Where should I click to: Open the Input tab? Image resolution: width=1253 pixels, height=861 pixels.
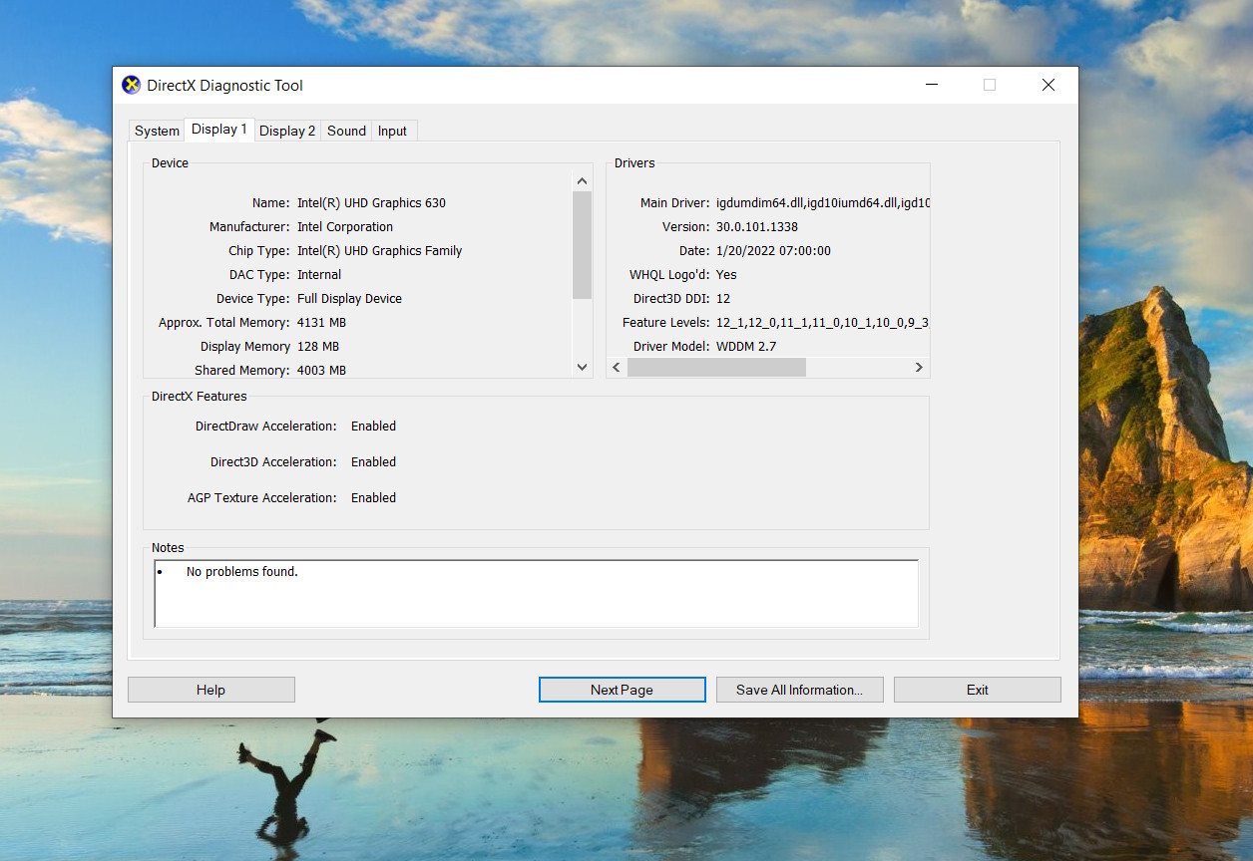tap(392, 131)
